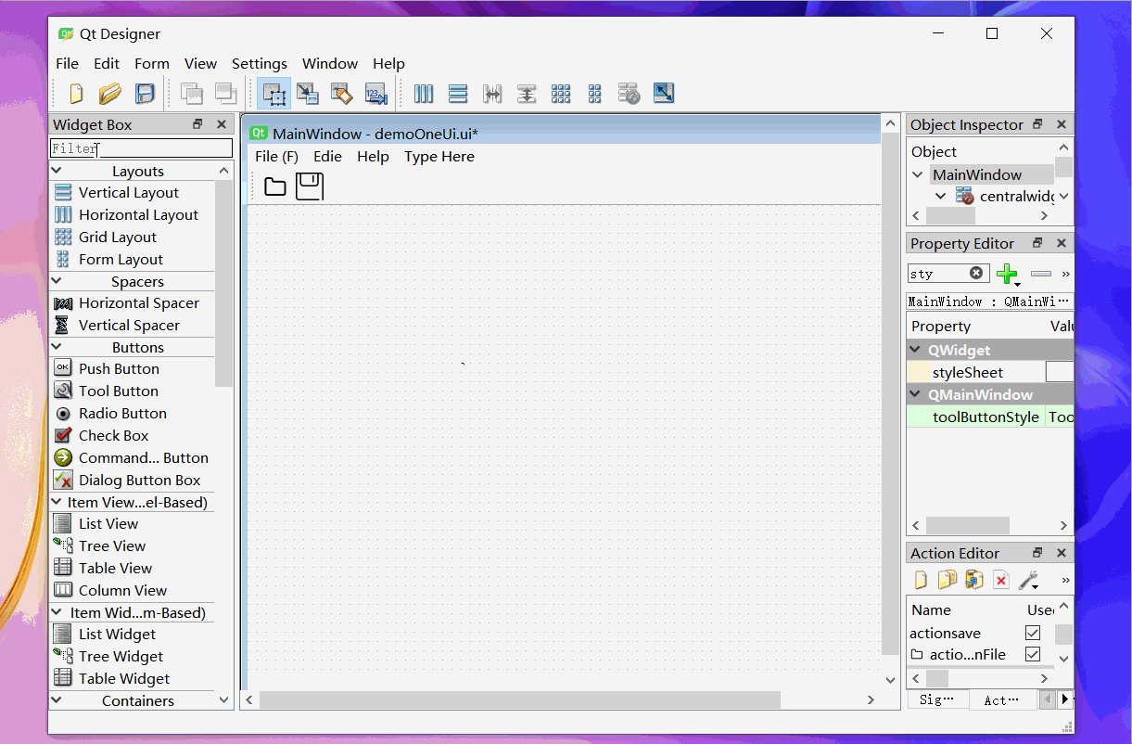Create a new action in Action Editor
This screenshot has width=1132, height=744.
point(921,580)
